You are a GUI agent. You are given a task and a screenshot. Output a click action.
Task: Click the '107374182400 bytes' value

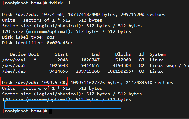tap(91, 15)
